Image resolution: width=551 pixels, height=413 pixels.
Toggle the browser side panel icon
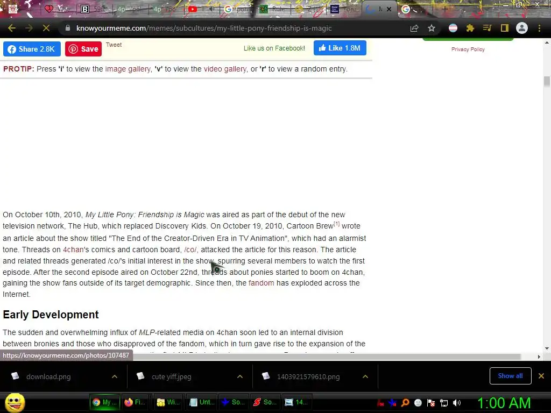[x=505, y=28]
